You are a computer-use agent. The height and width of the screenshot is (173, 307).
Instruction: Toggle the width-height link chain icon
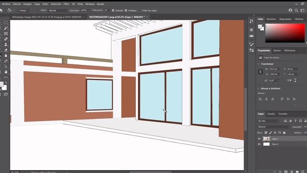(260, 72)
